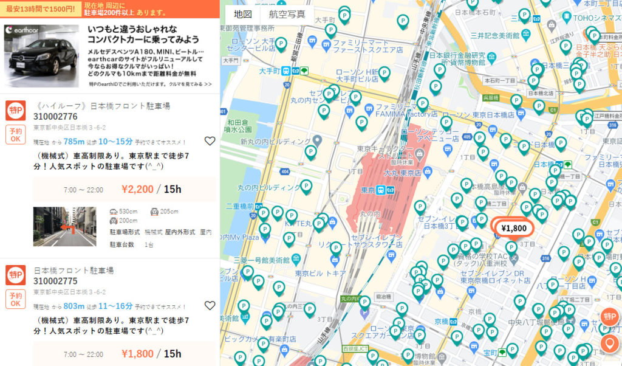The height and width of the screenshot is (366, 622).
Task: Click the ¥1,800 / 15h price in the list
Action: tap(151, 354)
